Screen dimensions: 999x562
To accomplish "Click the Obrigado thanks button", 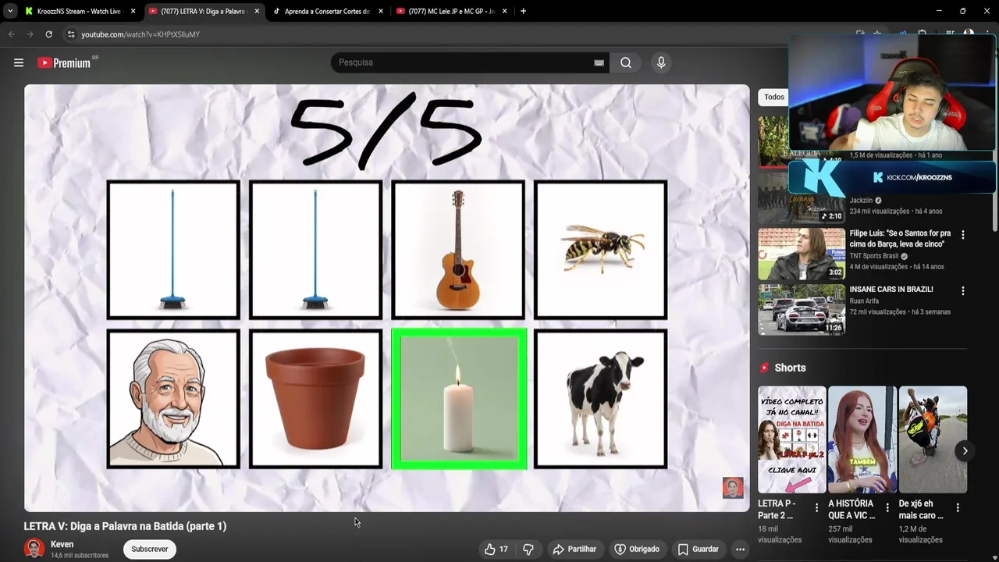I will point(636,549).
